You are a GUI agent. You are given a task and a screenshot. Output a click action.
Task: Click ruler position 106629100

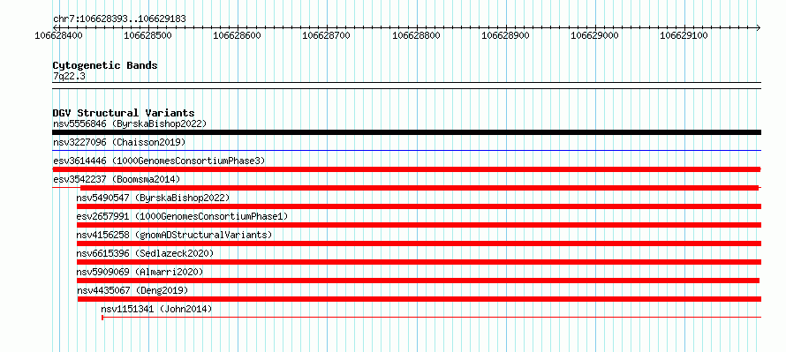[684, 35]
